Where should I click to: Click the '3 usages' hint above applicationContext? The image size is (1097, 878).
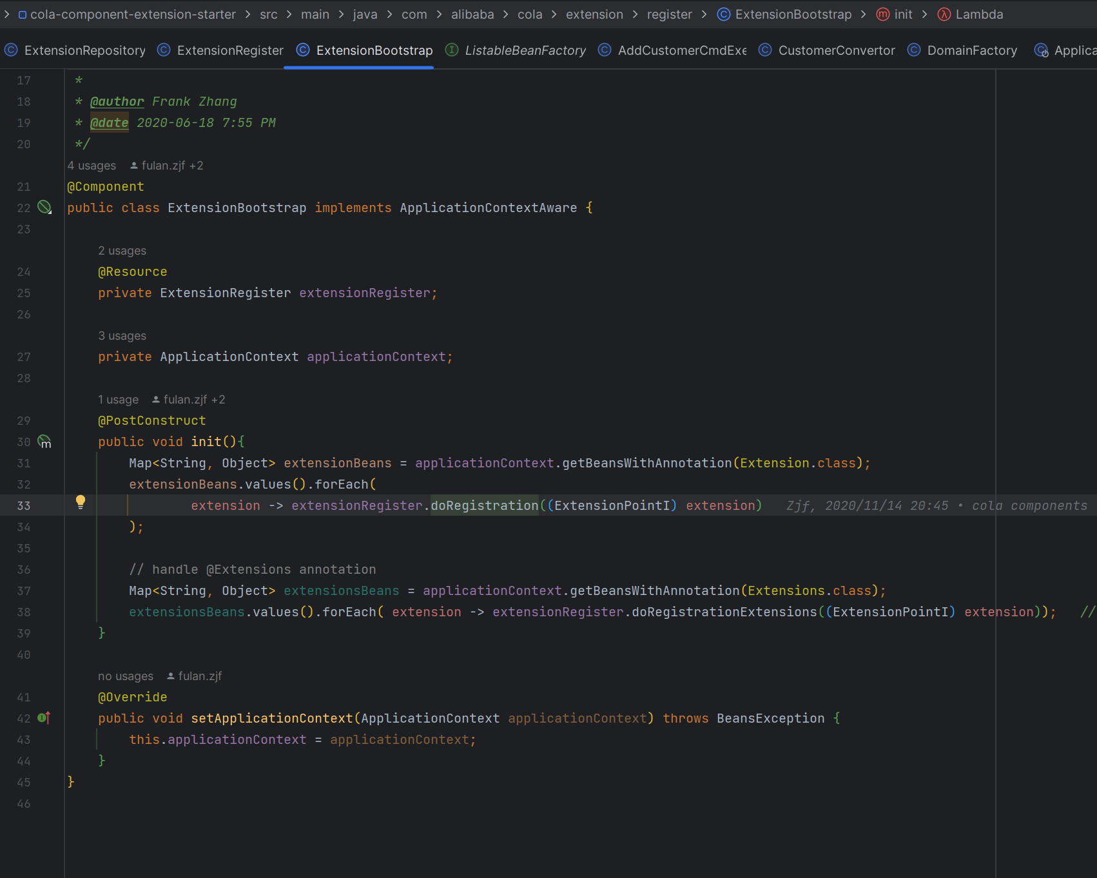122,336
